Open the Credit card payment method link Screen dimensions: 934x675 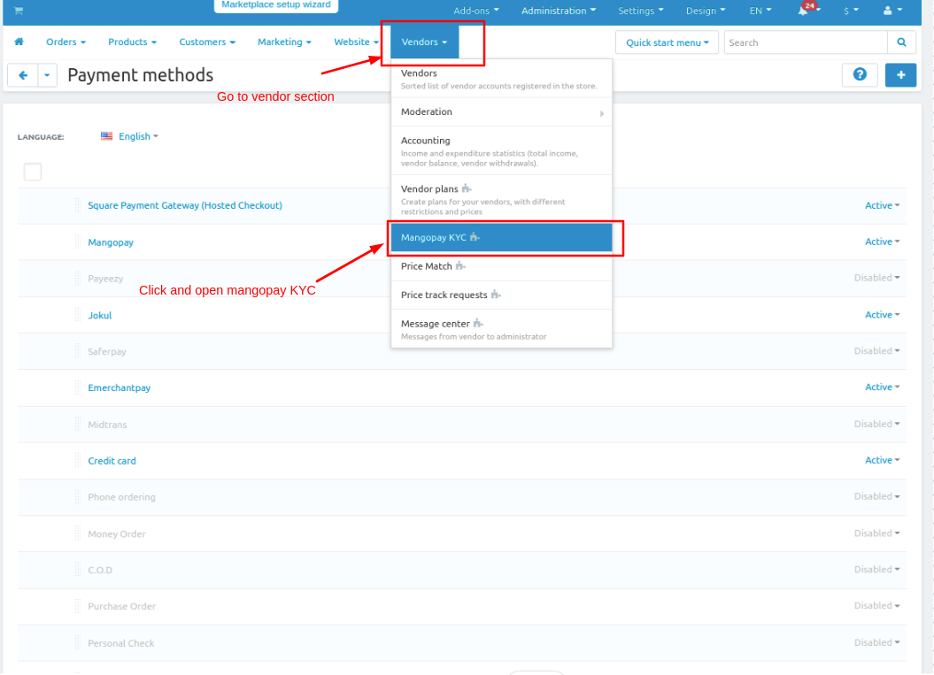(112, 461)
